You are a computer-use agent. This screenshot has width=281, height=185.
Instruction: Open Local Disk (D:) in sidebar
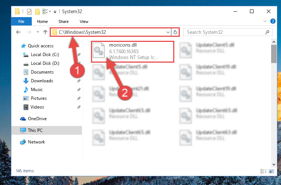click(45, 63)
